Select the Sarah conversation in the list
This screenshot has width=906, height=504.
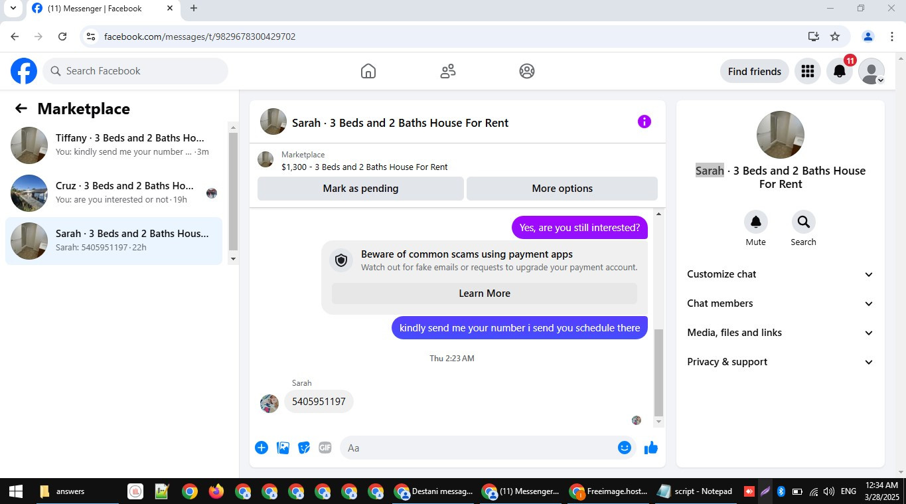[114, 241]
